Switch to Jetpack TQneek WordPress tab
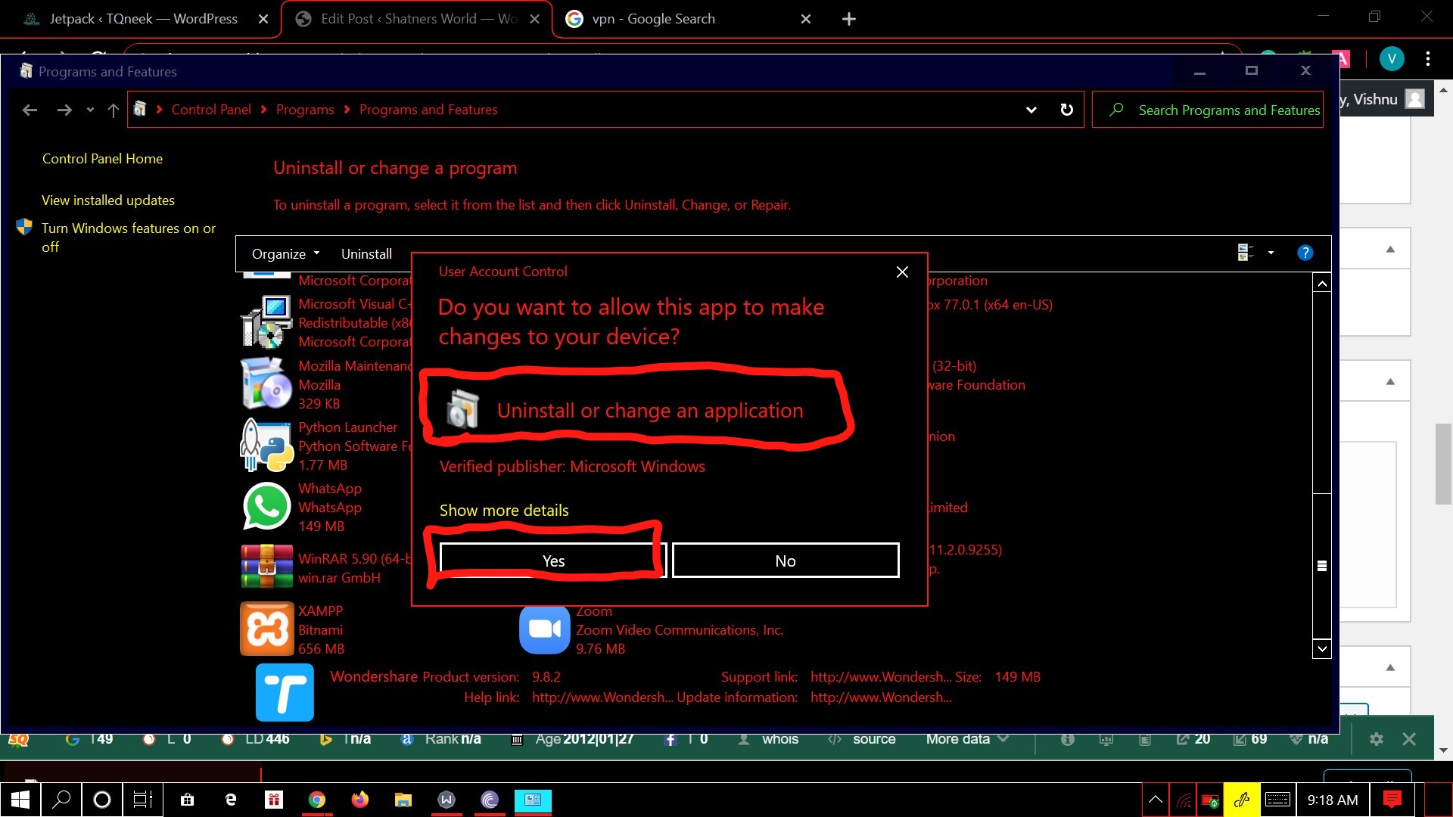The height and width of the screenshot is (817, 1453). click(x=142, y=19)
